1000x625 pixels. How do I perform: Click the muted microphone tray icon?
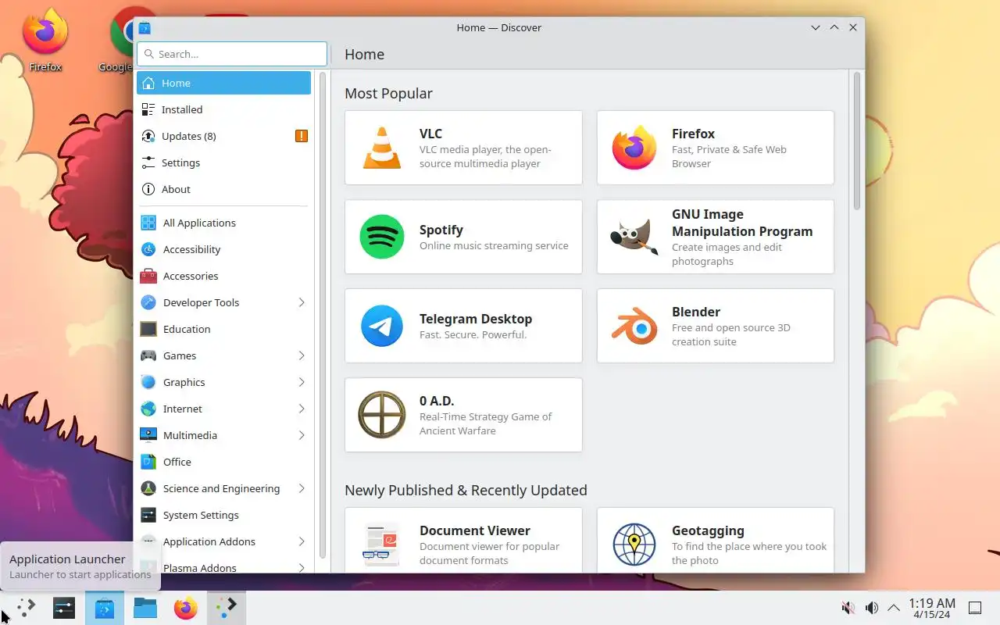pyautogui.click(x=848, y=608)
